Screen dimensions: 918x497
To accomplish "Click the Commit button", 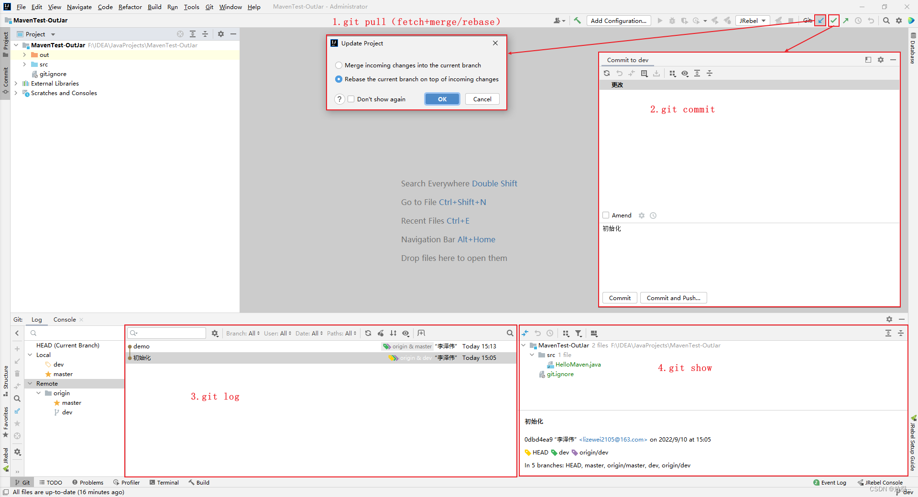I will point(620,298).
